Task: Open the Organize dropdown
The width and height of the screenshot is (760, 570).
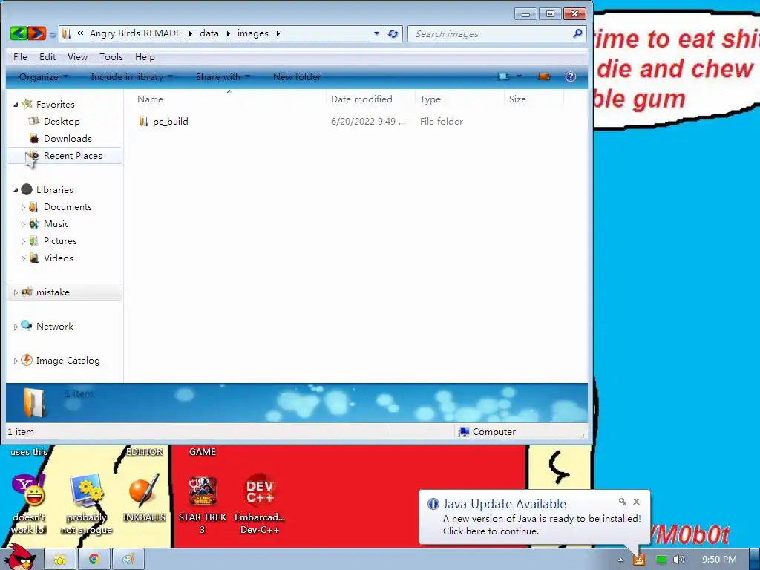Action: pos(44,76)
